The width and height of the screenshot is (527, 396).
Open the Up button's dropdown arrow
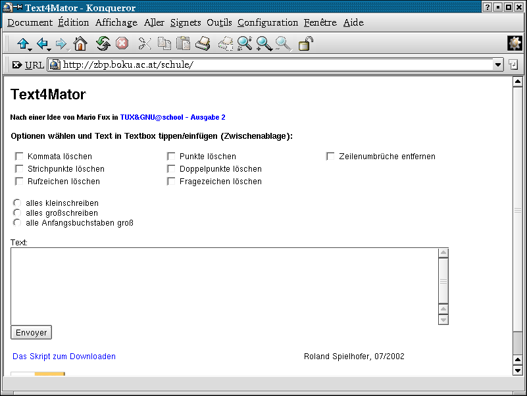pos(30,49)
